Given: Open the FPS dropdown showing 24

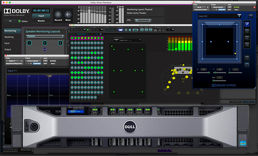Looking at the screenshot, I should pos(143,20).
